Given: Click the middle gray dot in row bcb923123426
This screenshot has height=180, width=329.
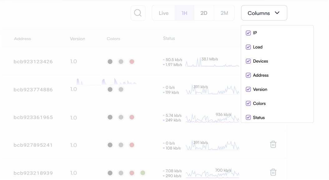Looking at the screenshot, I should click(x=121, y=62).
